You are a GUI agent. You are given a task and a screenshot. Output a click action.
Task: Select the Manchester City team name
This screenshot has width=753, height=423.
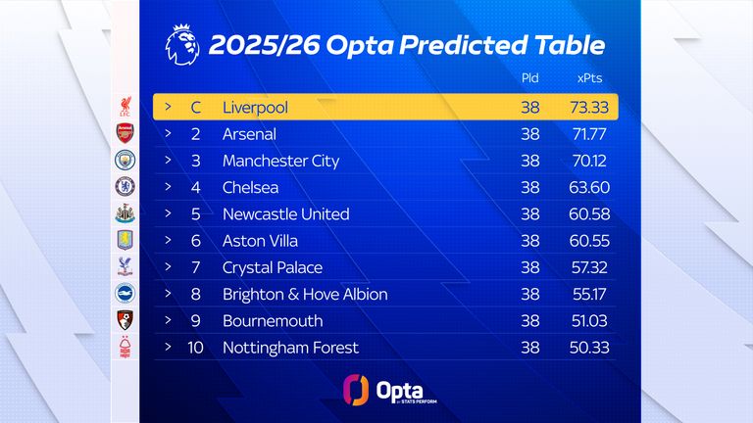click(280, 161)
